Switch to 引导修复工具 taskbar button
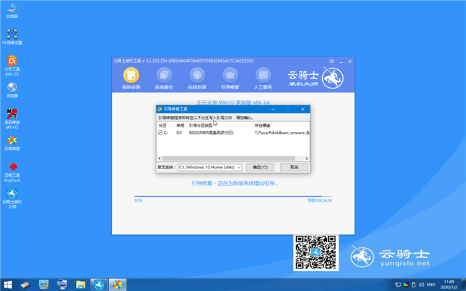The image size is (466, 291). click(117, 285)
